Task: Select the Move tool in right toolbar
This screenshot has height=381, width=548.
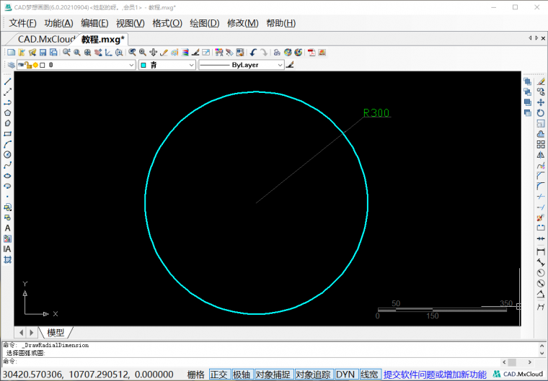Action: pos(541,102)
